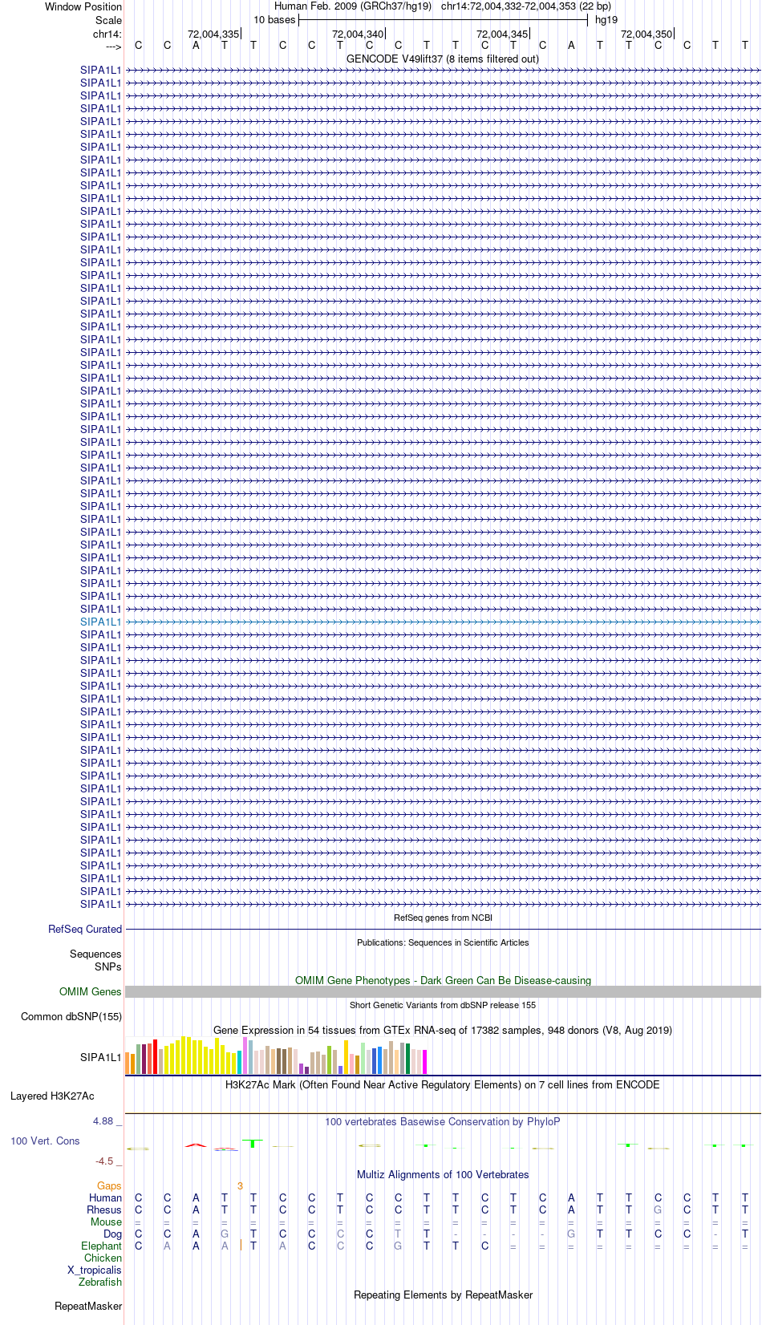The image size is (762, 1325).
Task: Click the magenta last bar in GTEx chart
Action: tap(425, 1062)
